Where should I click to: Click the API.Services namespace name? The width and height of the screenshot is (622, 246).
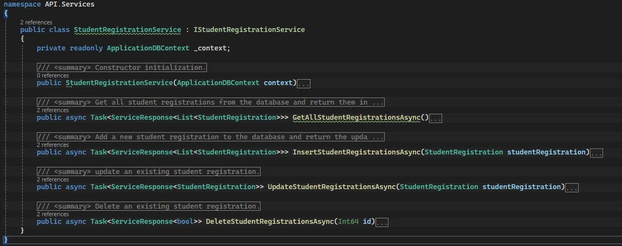pyautogui.click(x=70, y=5)
